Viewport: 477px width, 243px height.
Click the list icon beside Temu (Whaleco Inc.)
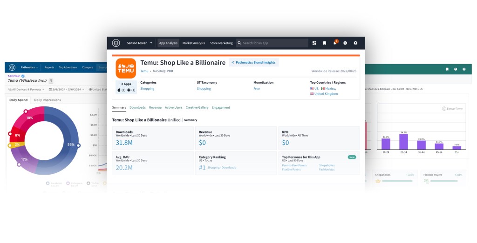coord(51,81)
